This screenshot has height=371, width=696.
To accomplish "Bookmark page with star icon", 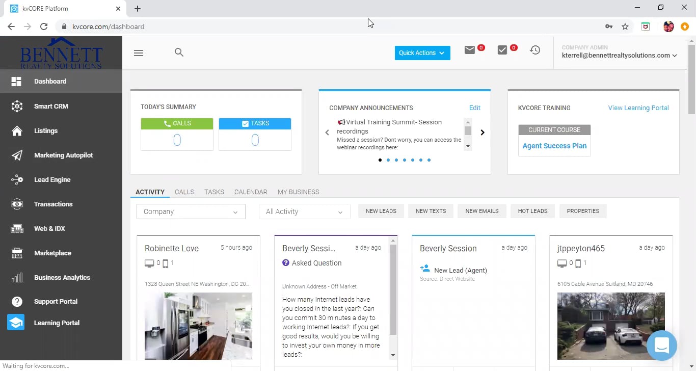I will pos(625,26).
